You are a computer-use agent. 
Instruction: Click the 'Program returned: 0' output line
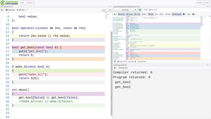point(132,77)
